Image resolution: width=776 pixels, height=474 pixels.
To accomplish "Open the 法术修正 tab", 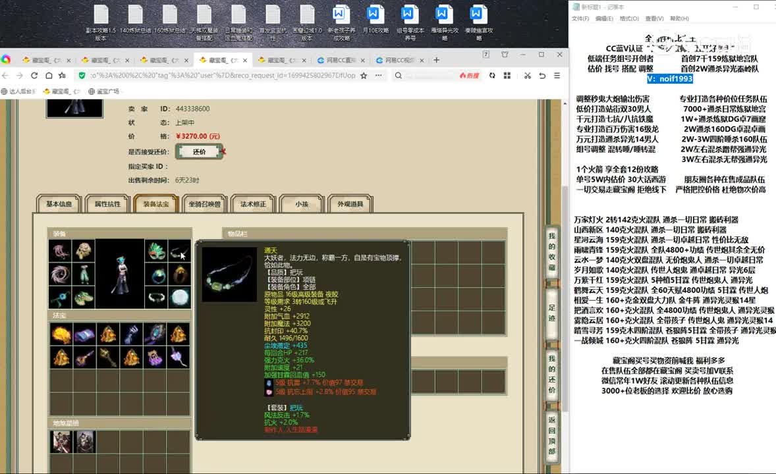I will 253,204.
